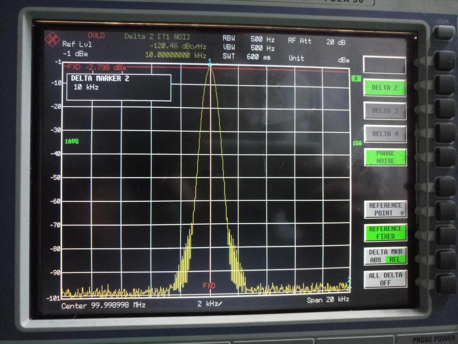Click the VBW 500 Hz readout
Screen dimensions: 458x344
tap(248, 48)
